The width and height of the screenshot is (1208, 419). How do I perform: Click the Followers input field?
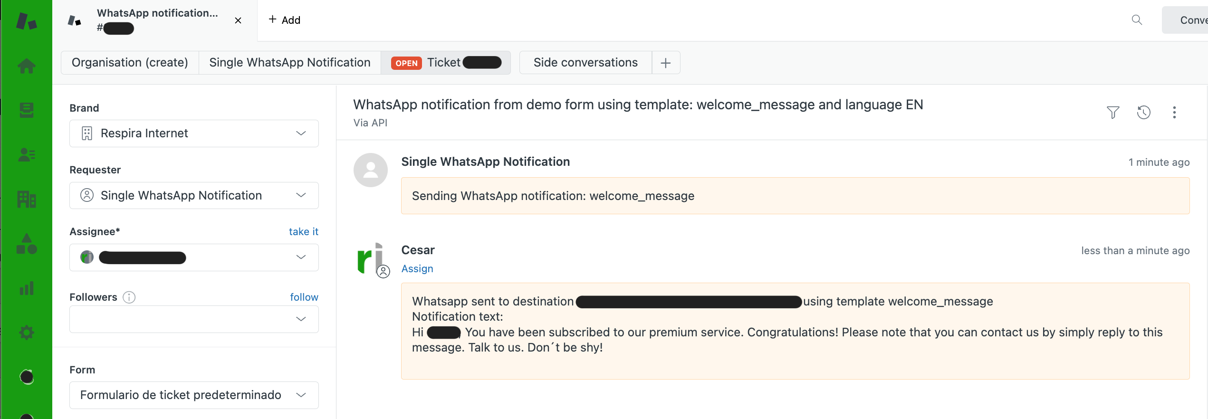185,319
